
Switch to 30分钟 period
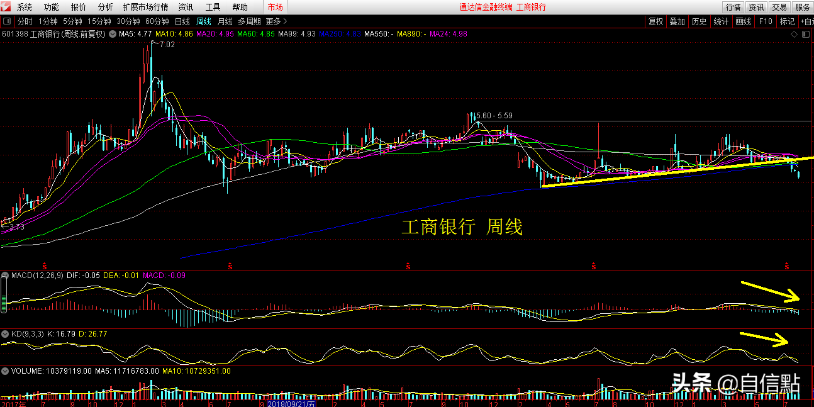128,21
